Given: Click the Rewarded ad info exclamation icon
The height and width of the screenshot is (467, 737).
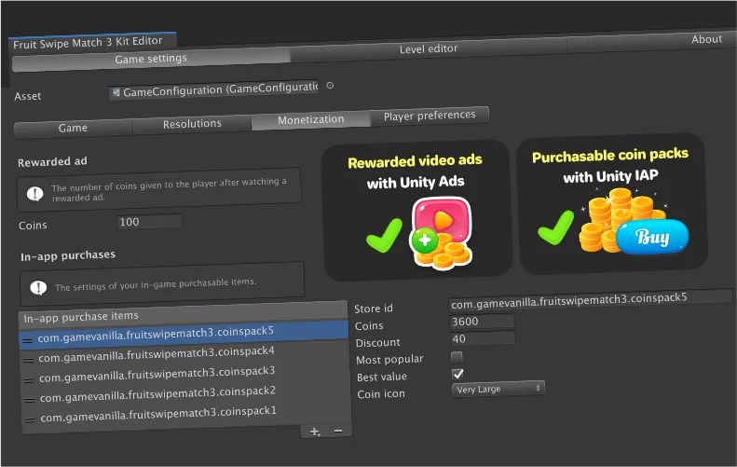Looking at the screenshot, I should [x=34, y=193].
